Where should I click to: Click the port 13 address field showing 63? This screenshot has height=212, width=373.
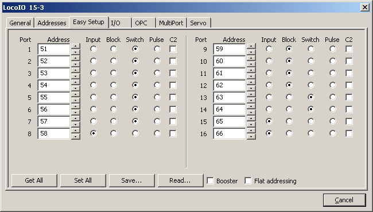(x=230, y=97)
